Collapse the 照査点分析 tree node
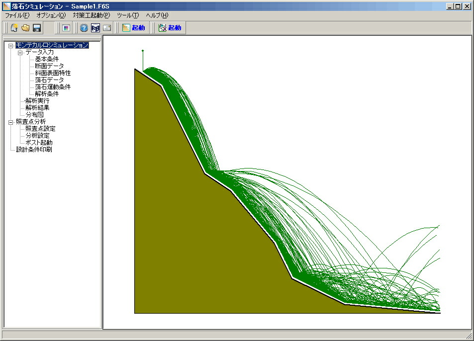This screenshot has width=474, height=341. [x=11, y=122]
